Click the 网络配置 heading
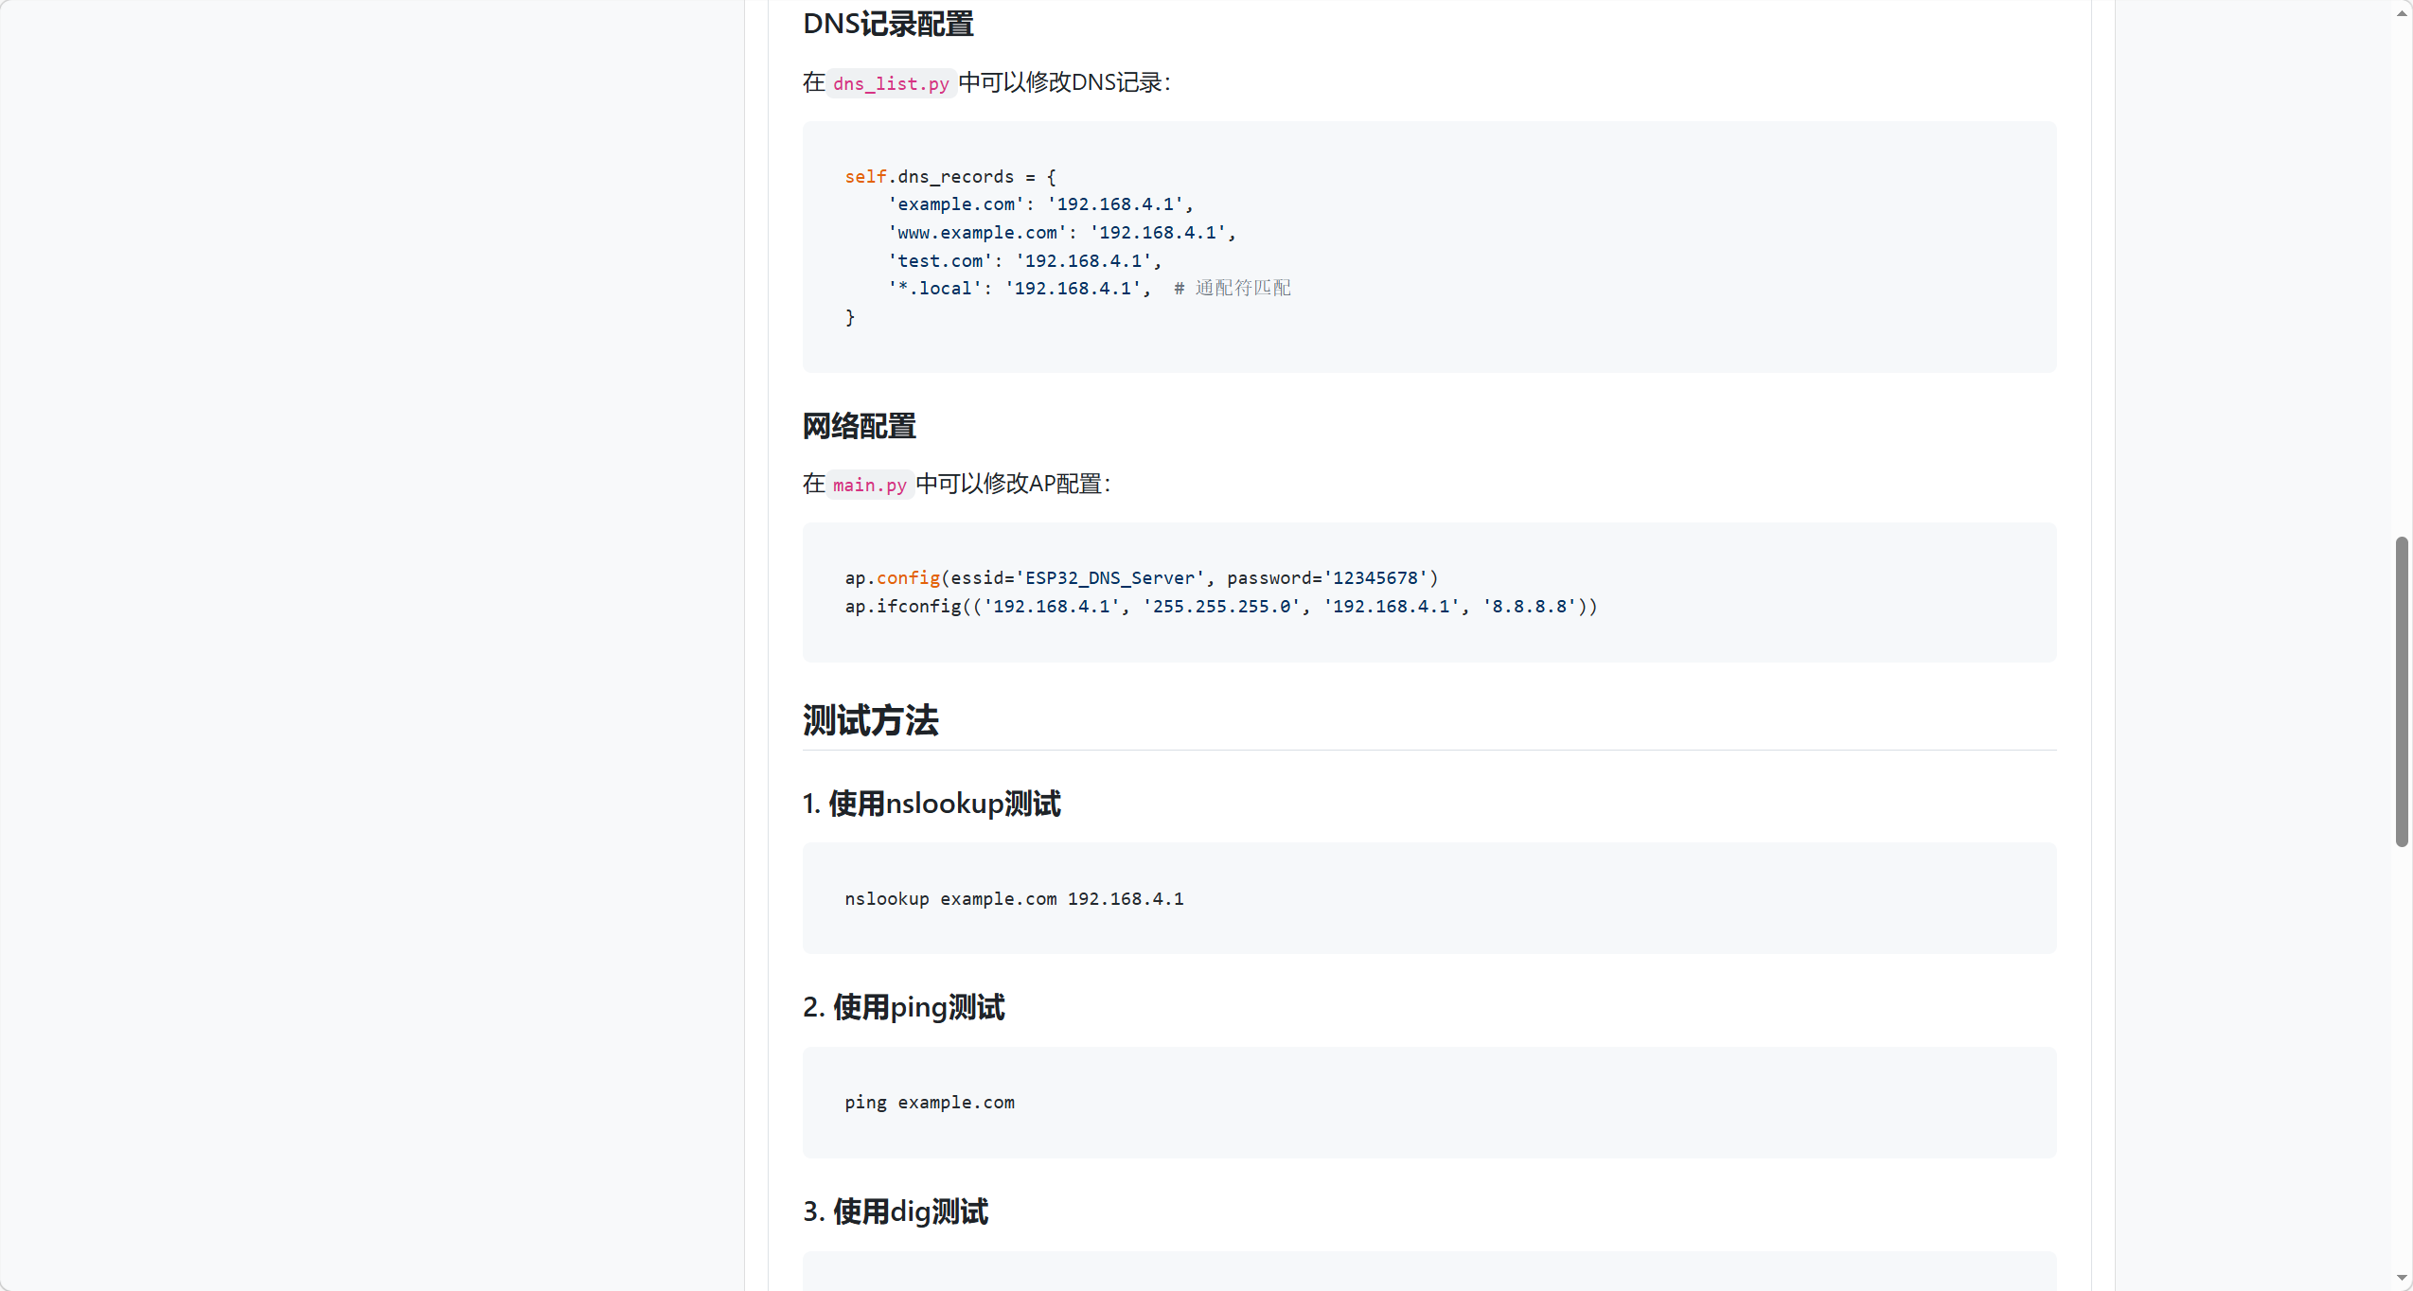 pos(859,426)
